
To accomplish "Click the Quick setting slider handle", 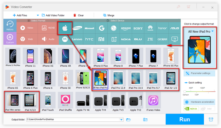I will (185, 92).
